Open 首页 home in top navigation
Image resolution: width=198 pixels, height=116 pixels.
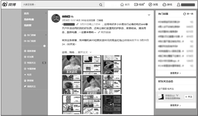pyautogui.click(x=125, y=5)
